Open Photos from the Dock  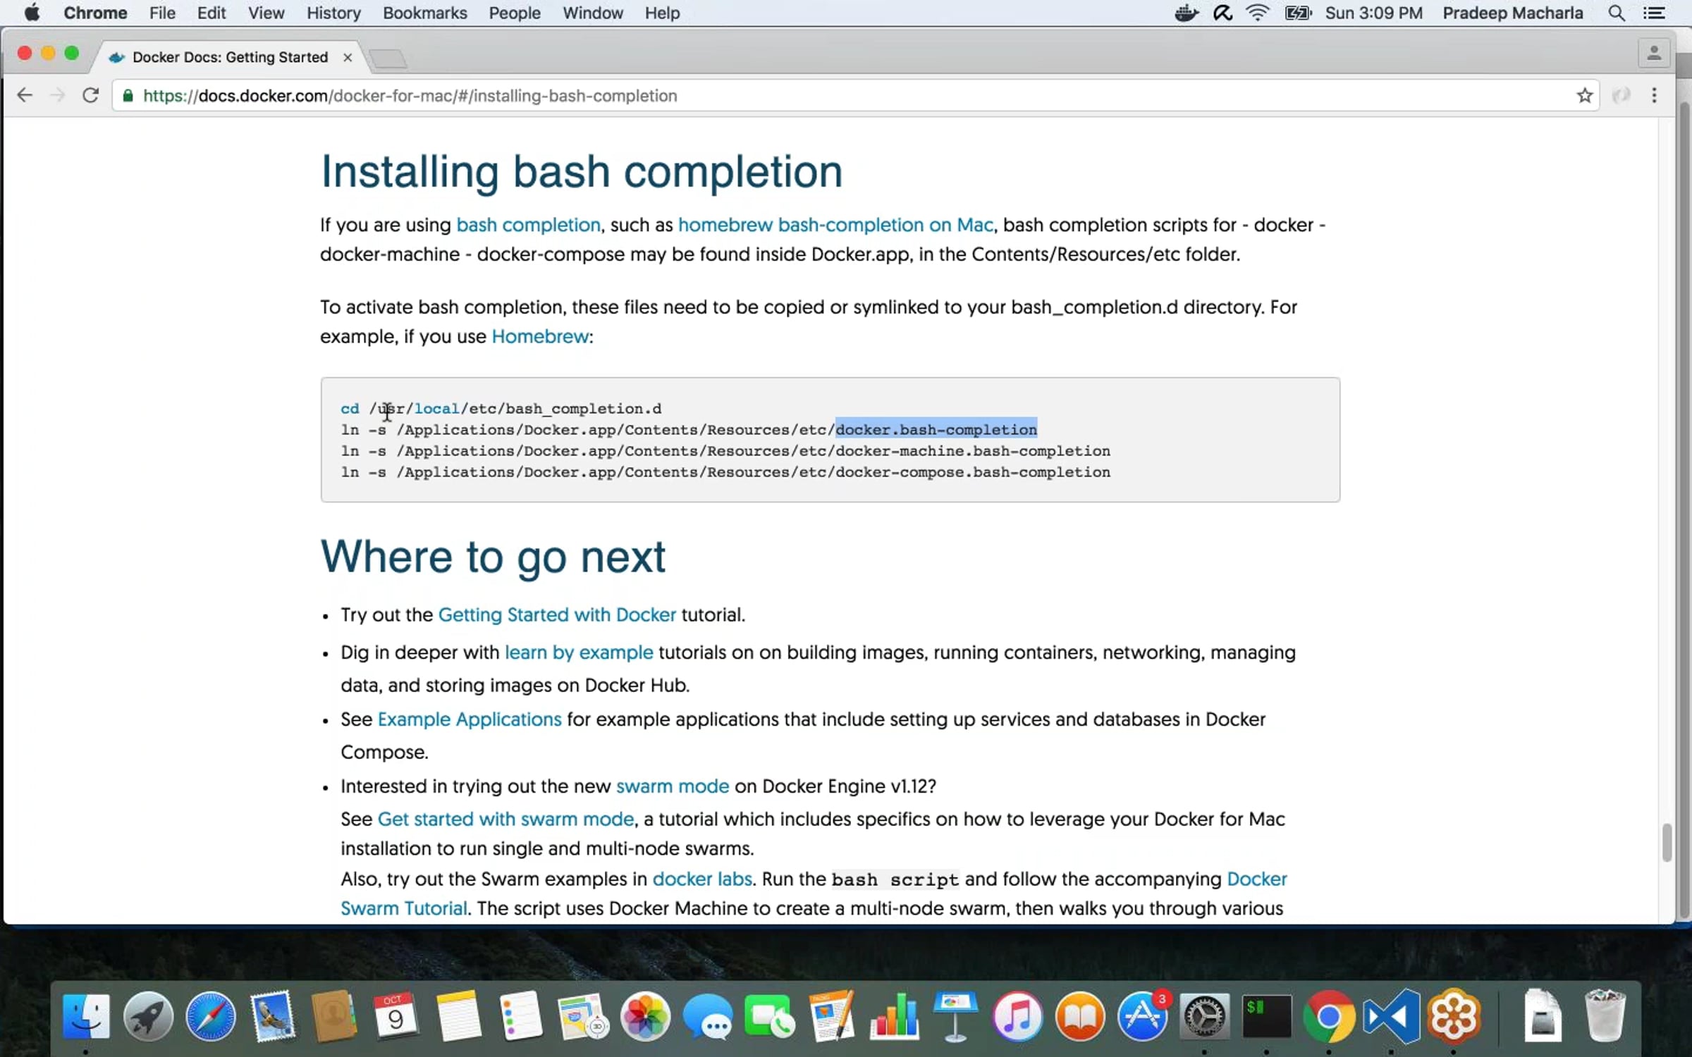pyautogui.click(x=645, y=1016)
